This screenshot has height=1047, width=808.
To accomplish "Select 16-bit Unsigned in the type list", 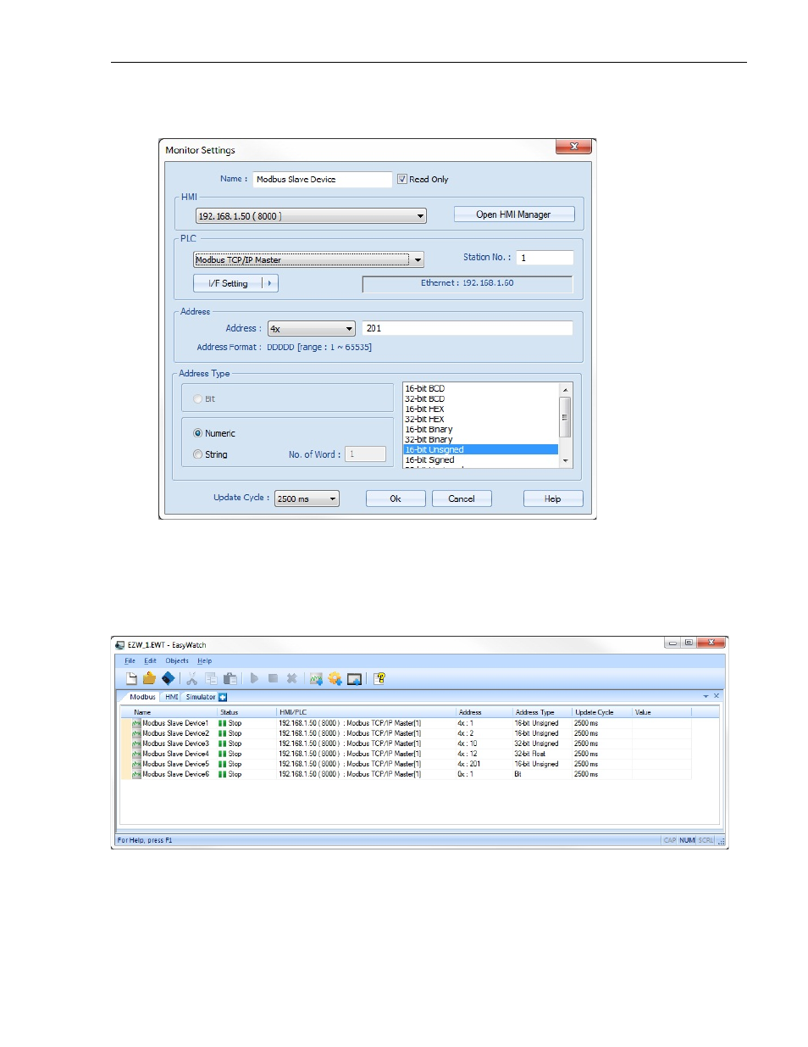I will coord(480,449).
